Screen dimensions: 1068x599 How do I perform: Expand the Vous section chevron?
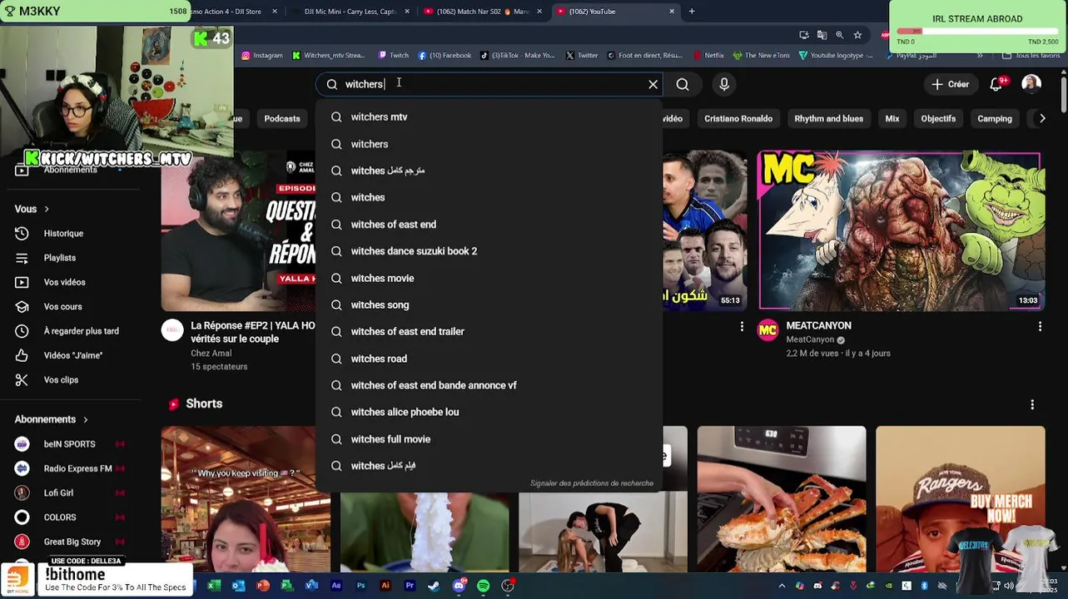(x=47, y=209)
